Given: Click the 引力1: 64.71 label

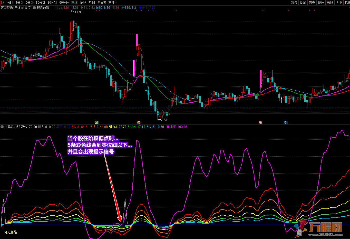Looking at the screenshot, I should tap(80, 127).
